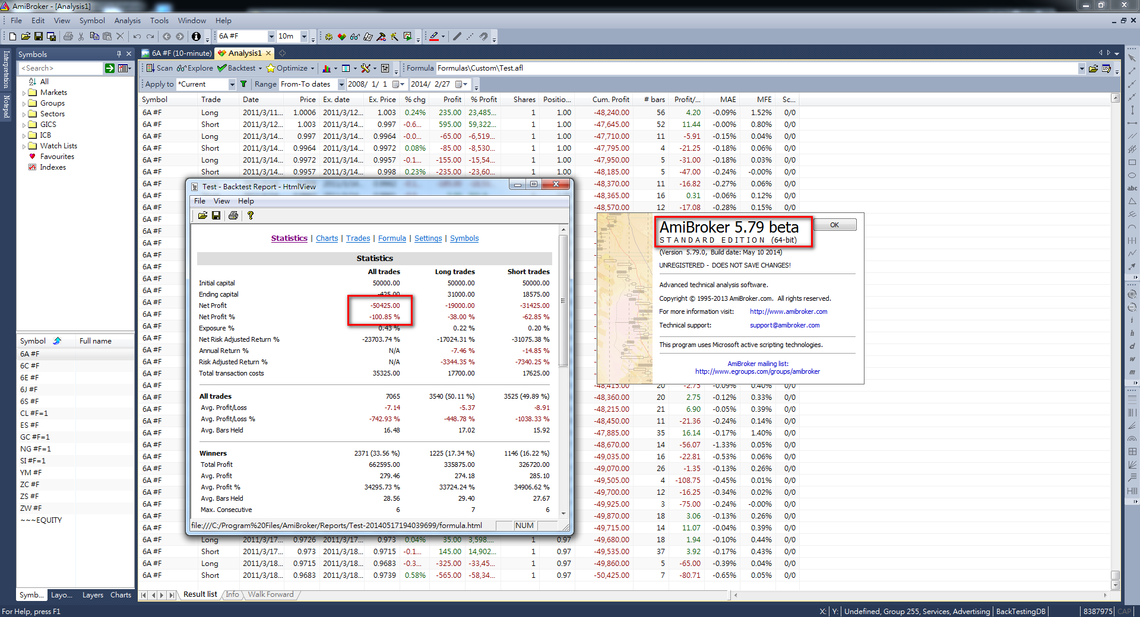
Task: Click the support@amibroker.com link
Action: click(x=784, y=325)
